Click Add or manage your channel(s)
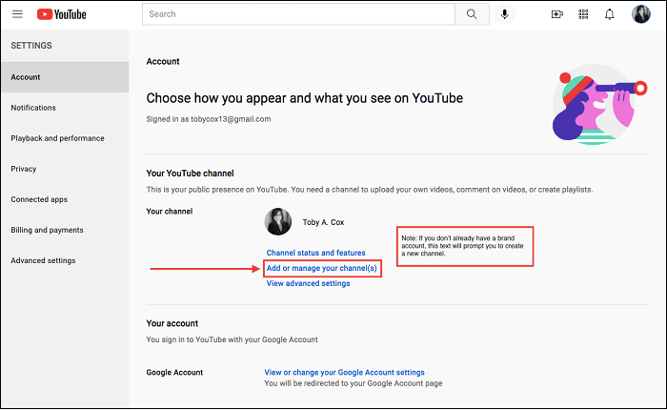 [322, 268]
